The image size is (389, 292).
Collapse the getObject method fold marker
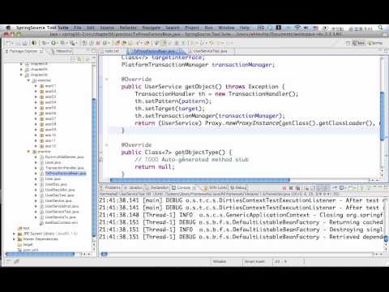(107, 79)
